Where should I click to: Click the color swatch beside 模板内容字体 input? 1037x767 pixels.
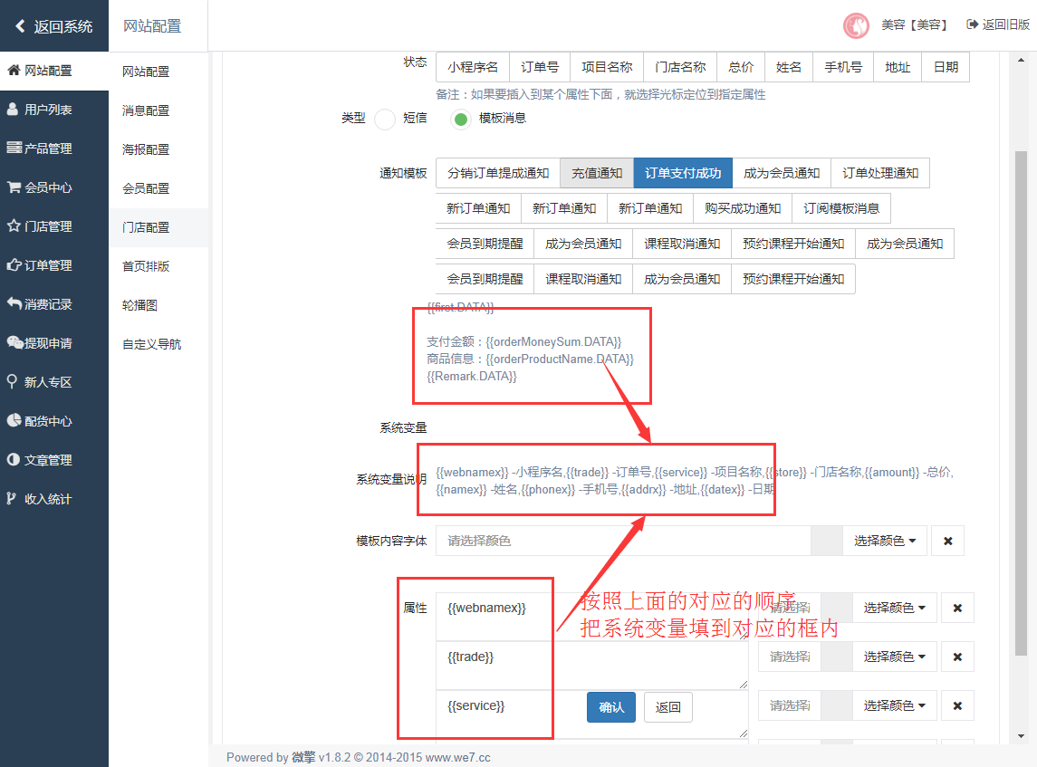(826, 541)
